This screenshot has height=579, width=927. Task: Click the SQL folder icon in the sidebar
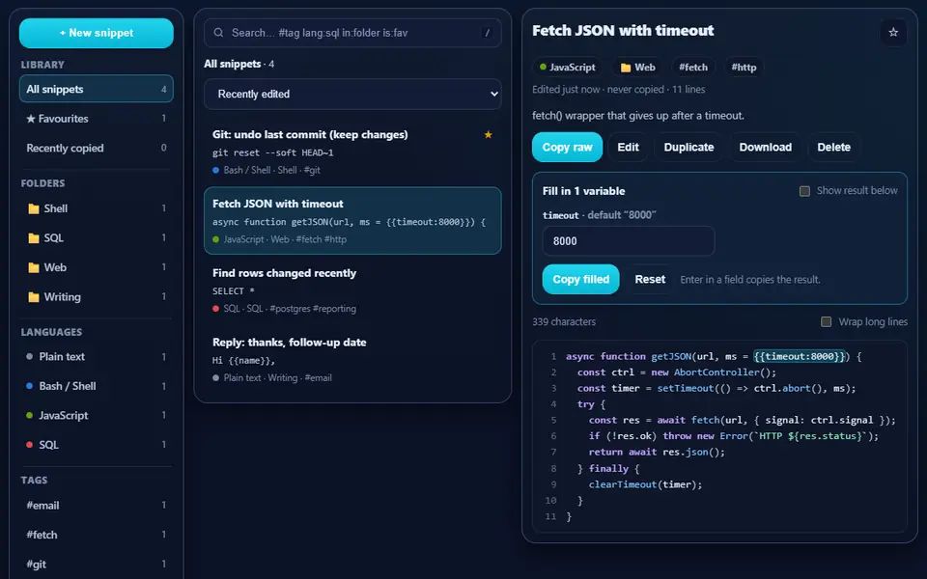coord(34,238)
